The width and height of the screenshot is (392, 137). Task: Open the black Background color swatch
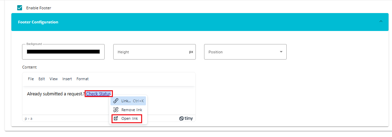coord(63,52)
